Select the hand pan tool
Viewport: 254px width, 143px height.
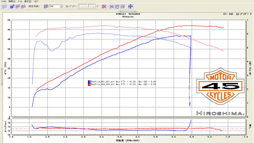117,6
